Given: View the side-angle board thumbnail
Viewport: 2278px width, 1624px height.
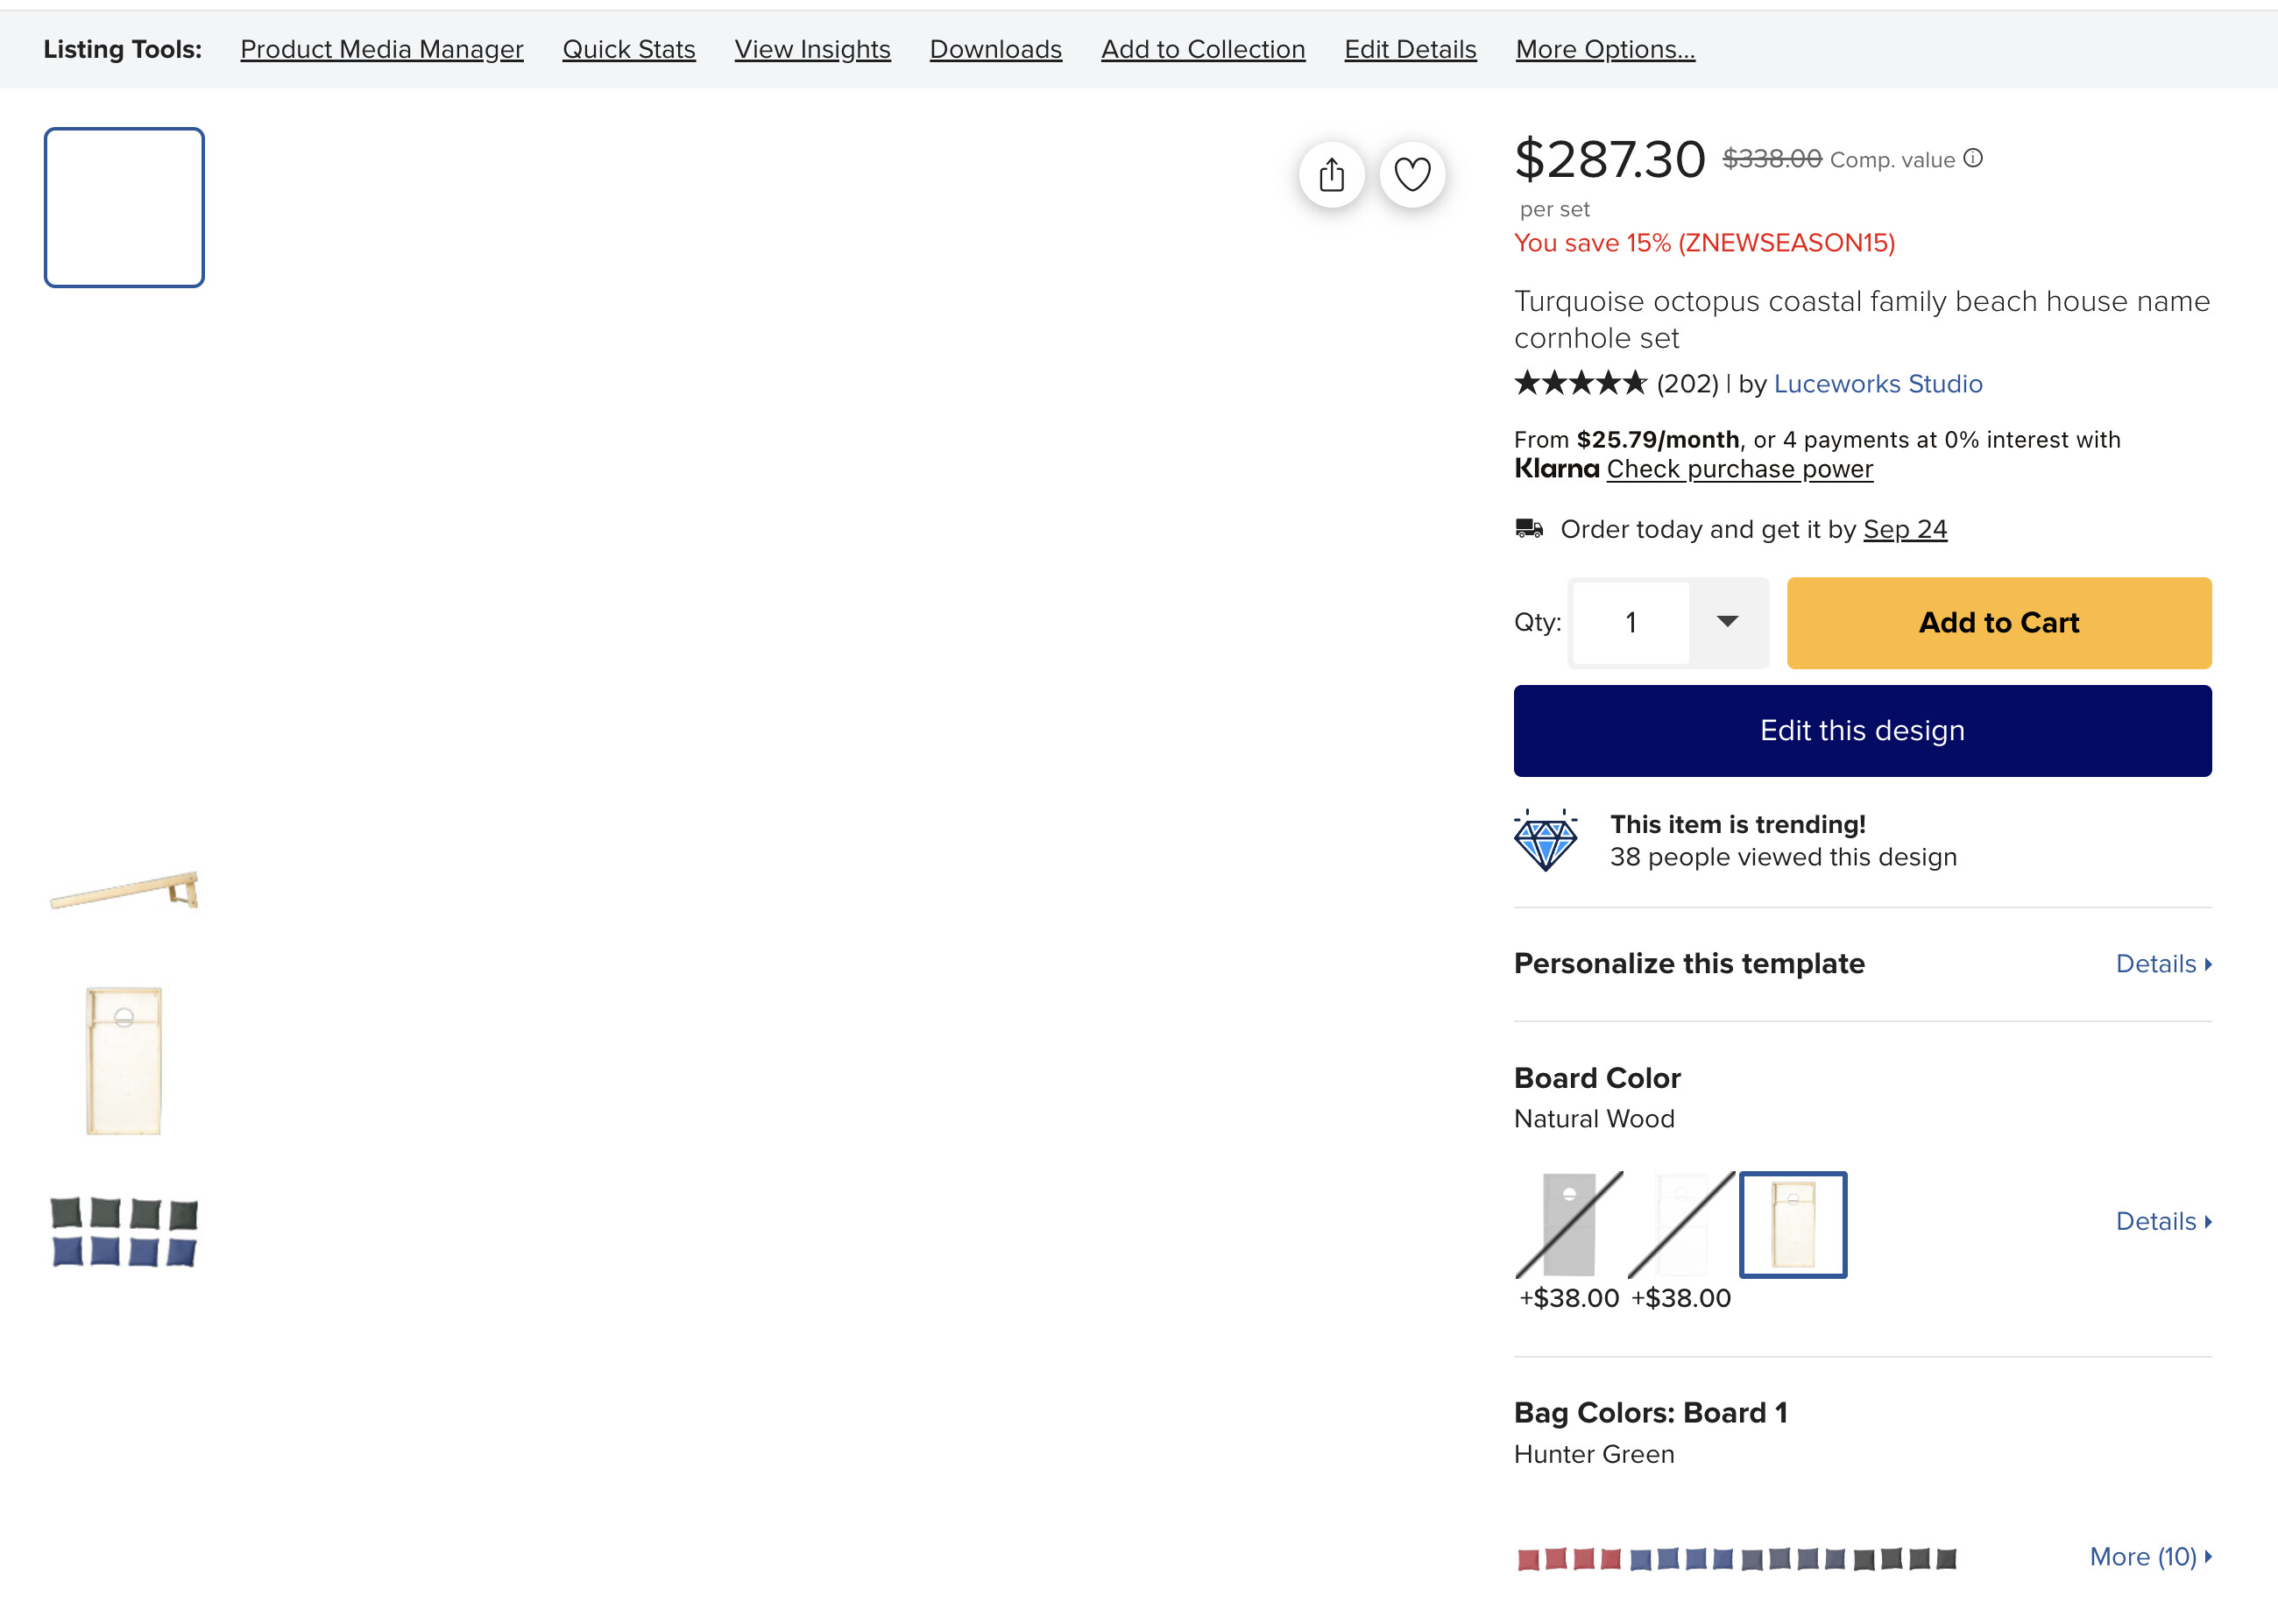Looking at the screenshot, I should pos(124,890).
